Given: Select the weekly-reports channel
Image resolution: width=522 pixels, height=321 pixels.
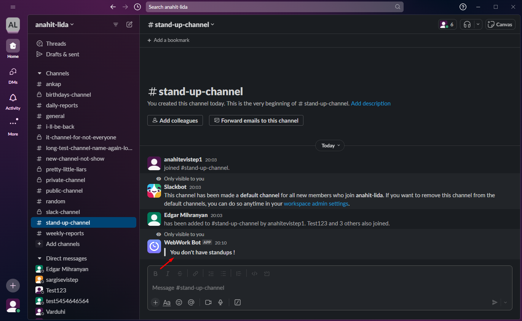Looking at the screenshot, I should (x=65, y=233).
